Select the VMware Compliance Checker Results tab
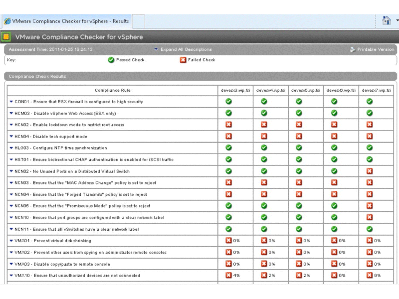The image size is (399, 299). (67, 21)
